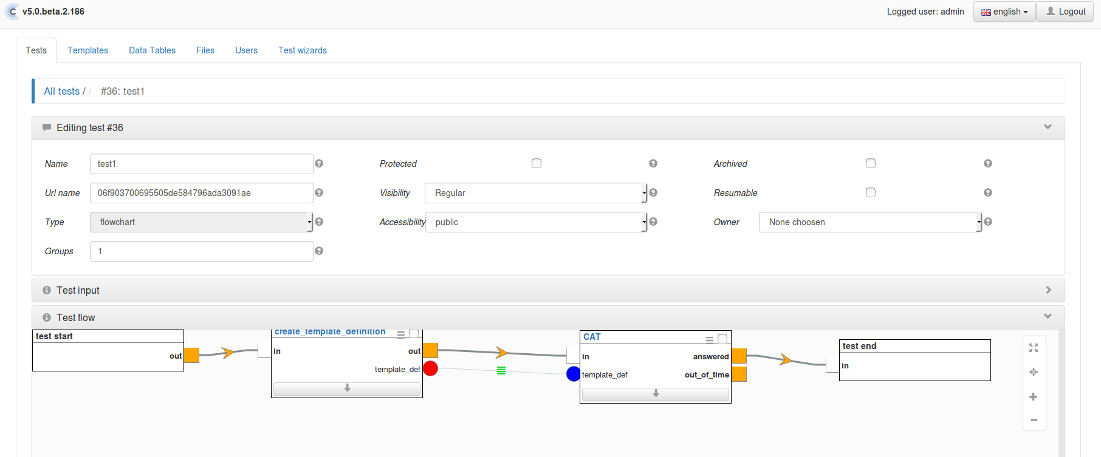Click help icon beside the Type dropdown
The width and height of the screenshot is (1101, 457).
(x=319, y=222)
